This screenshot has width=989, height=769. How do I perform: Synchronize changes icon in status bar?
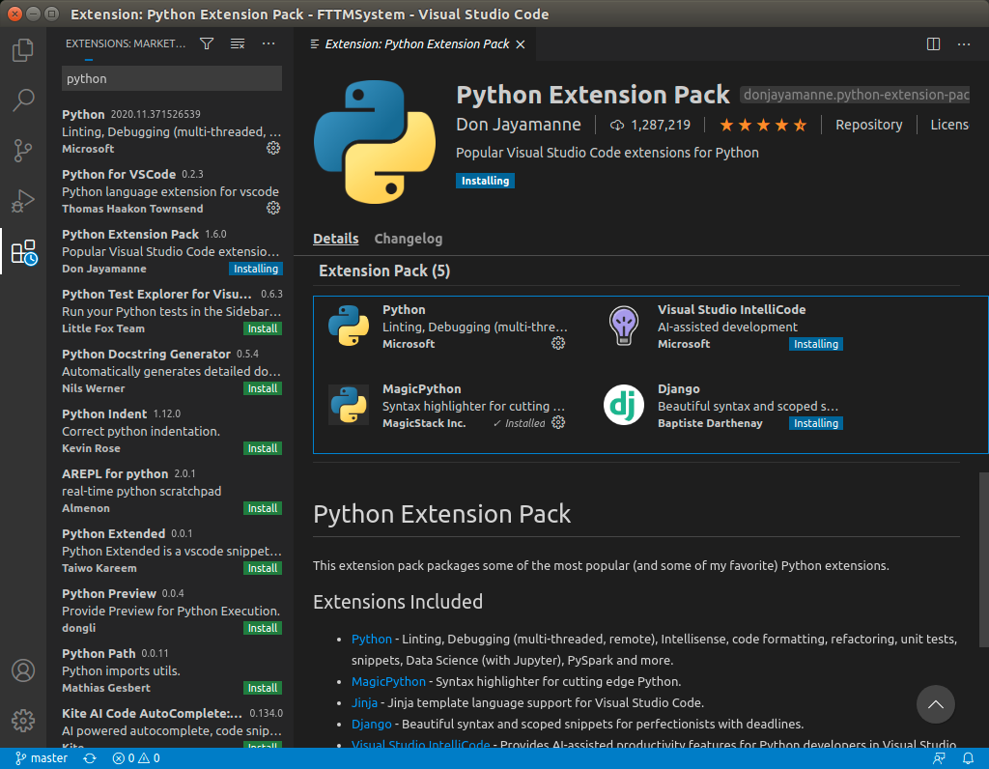pos(90,758)
